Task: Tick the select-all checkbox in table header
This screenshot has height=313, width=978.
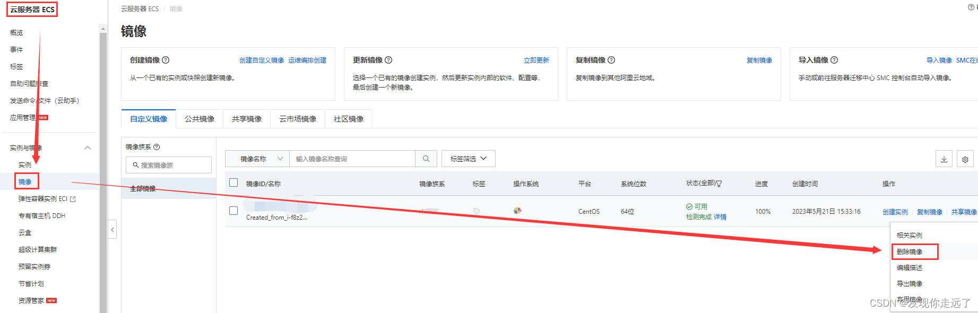Action: 233,183
